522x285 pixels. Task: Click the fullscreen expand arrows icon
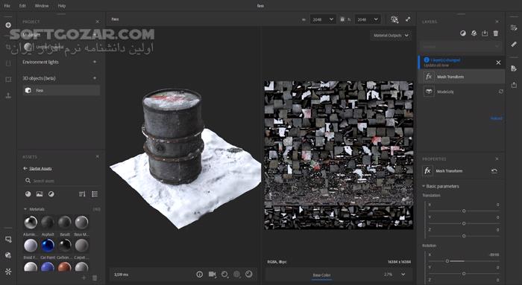click(x=408, y=19)
